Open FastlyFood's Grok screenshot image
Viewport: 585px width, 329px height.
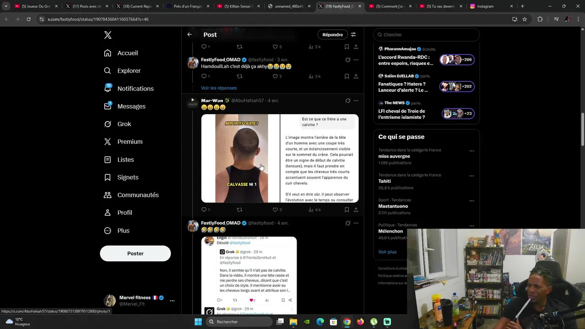click(249, 276)
